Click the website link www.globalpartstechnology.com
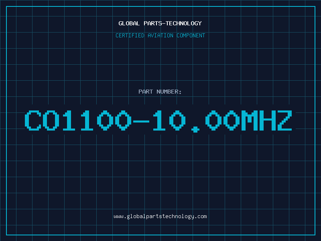The height and width of the screenshot is (241, 321). tap(160, 216)
